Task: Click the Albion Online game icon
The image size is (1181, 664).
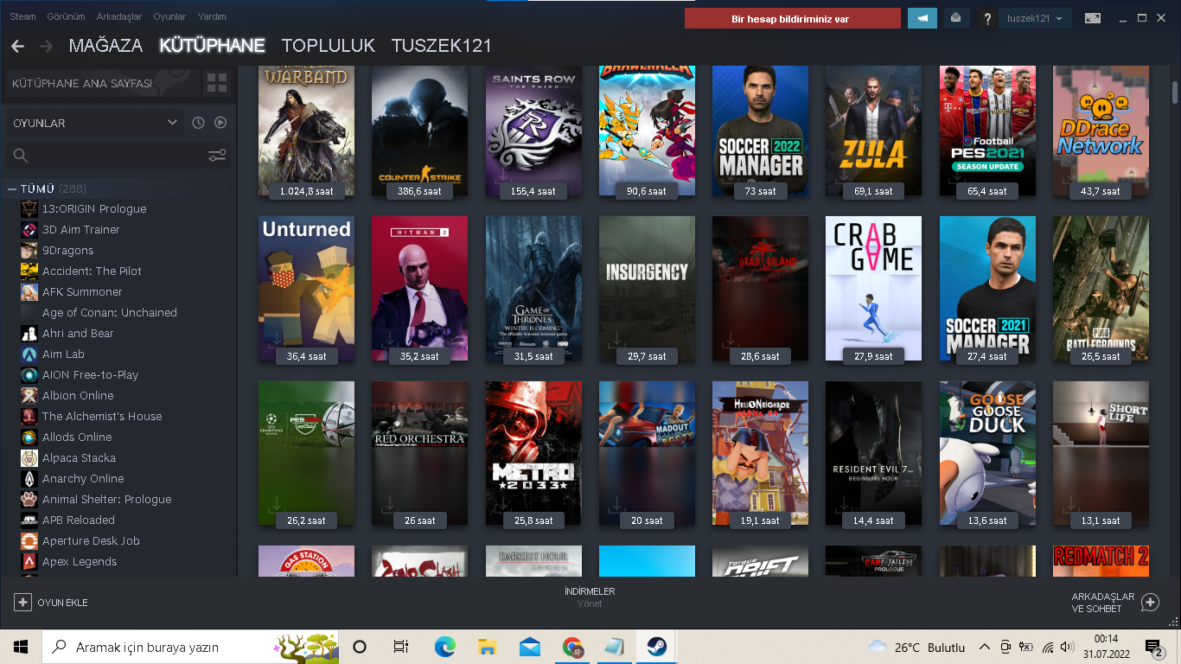Action: [29, 396]
